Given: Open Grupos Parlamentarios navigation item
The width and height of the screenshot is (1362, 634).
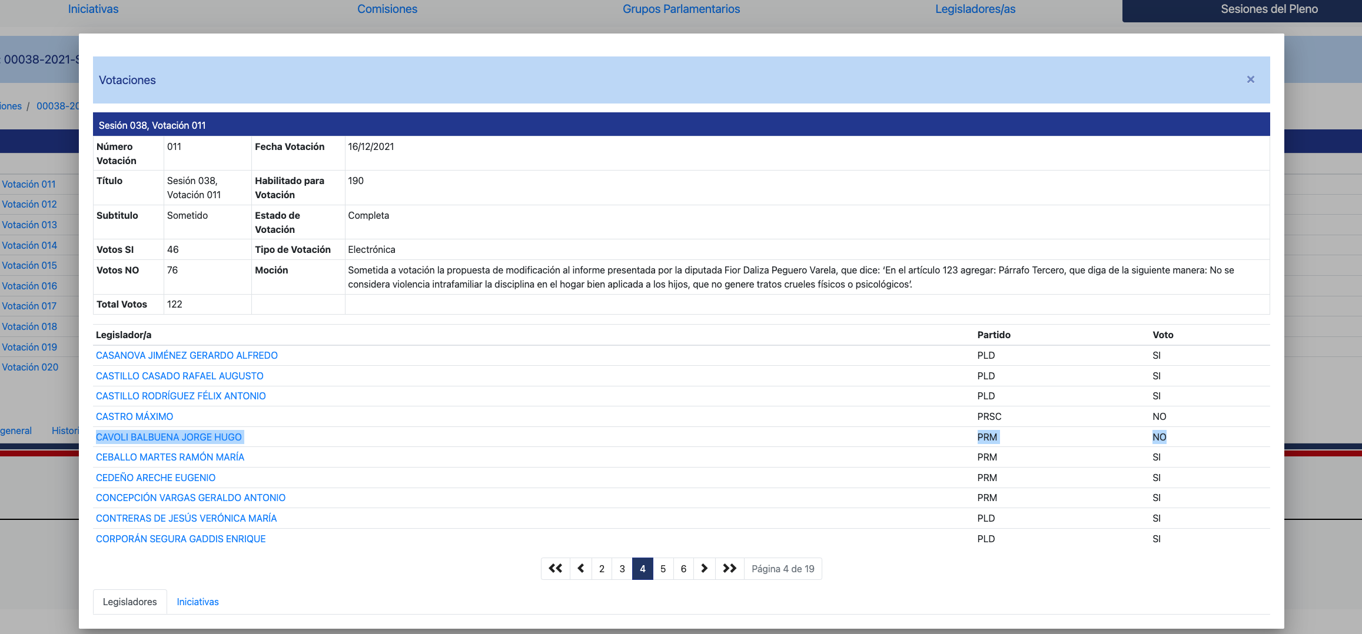Looking at the screenshot, I should click(x=681, y=9).
